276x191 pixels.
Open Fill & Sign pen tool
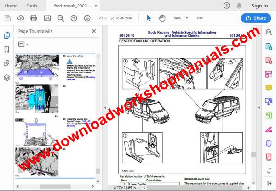269,129
